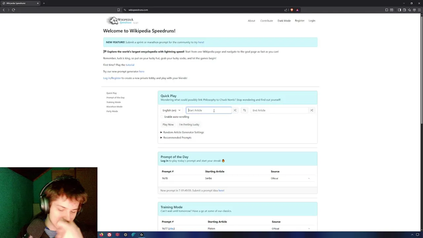Open the About page
This screenshot has width=423, height=238.
pos(251,21)
